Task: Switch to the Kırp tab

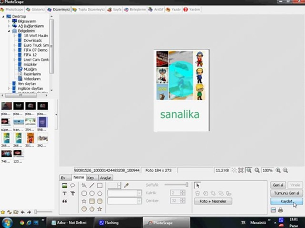Action: point(92,178)
